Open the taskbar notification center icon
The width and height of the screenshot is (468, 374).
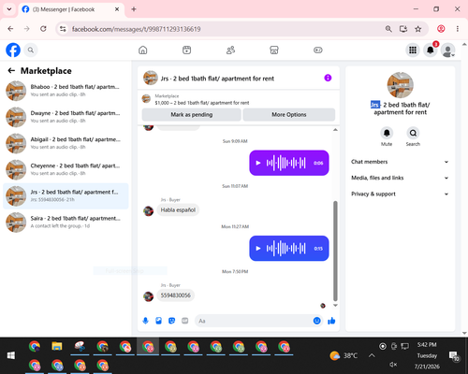click(x=453, y=355)
